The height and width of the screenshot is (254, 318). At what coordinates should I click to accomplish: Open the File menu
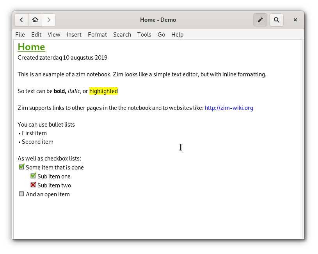click(20, 35)
